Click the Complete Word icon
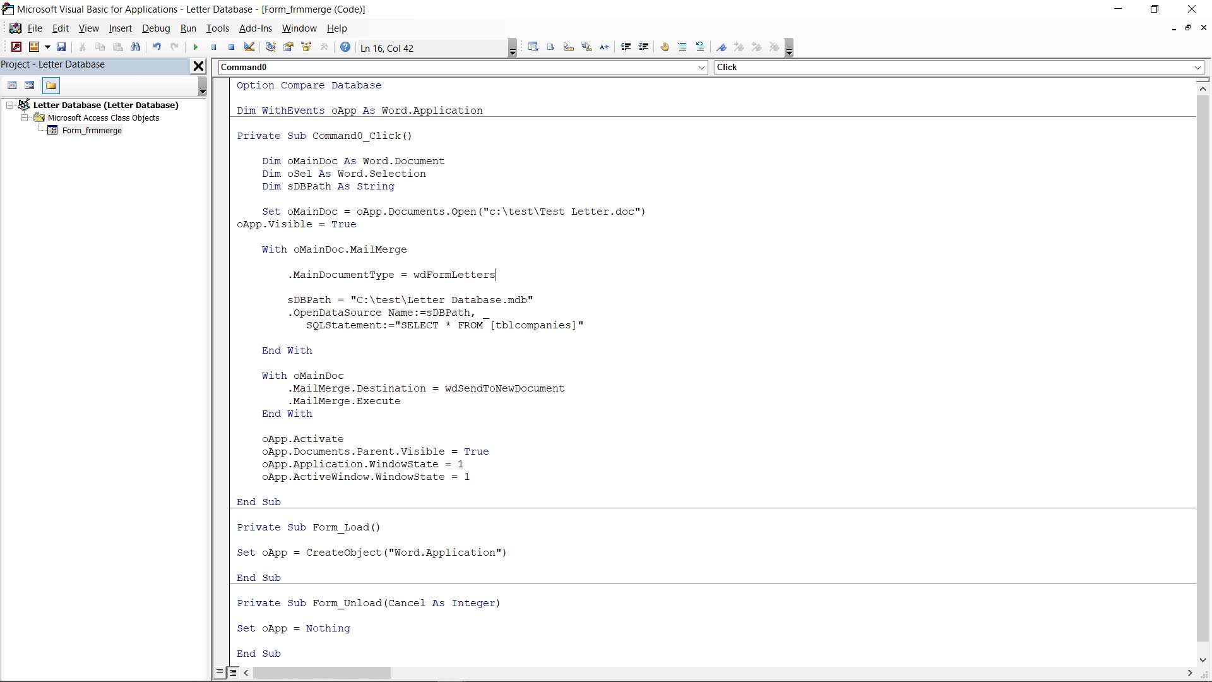Screen dimensions: 1212x682 pos(604,47)
